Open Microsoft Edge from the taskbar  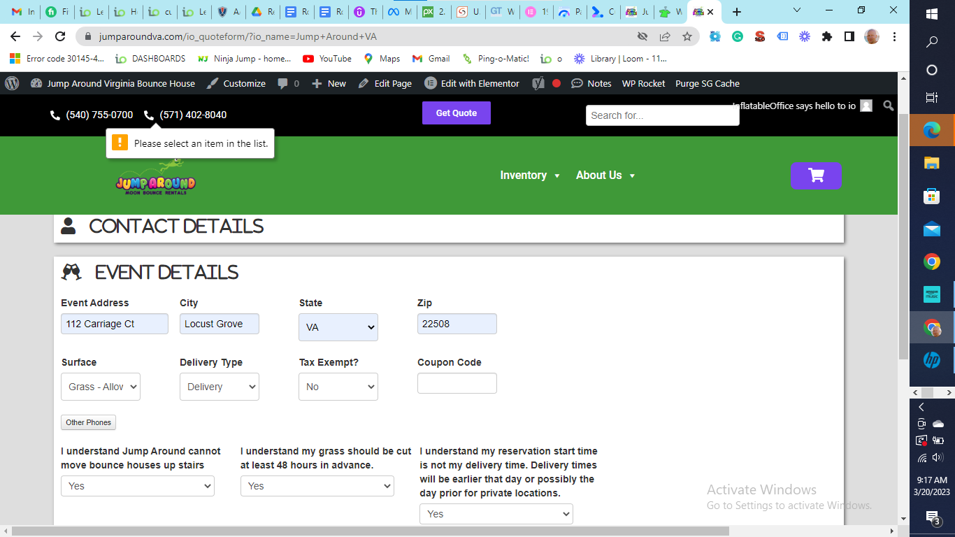pyautogui.click(x=931, y=129)
